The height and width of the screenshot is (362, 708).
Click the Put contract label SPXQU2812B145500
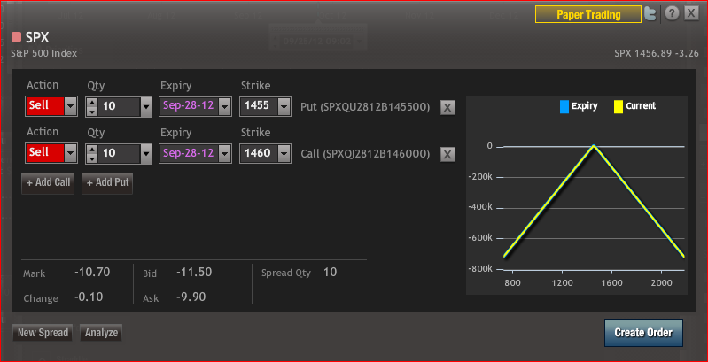tap(365, 108)
